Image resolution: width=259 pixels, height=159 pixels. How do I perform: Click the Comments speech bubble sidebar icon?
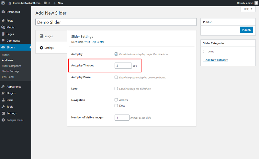pos(3,41)
